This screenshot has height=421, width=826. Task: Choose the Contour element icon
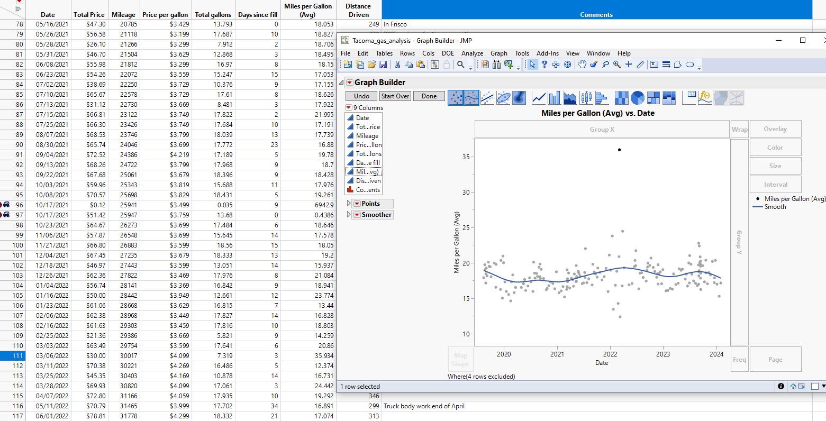519,98
